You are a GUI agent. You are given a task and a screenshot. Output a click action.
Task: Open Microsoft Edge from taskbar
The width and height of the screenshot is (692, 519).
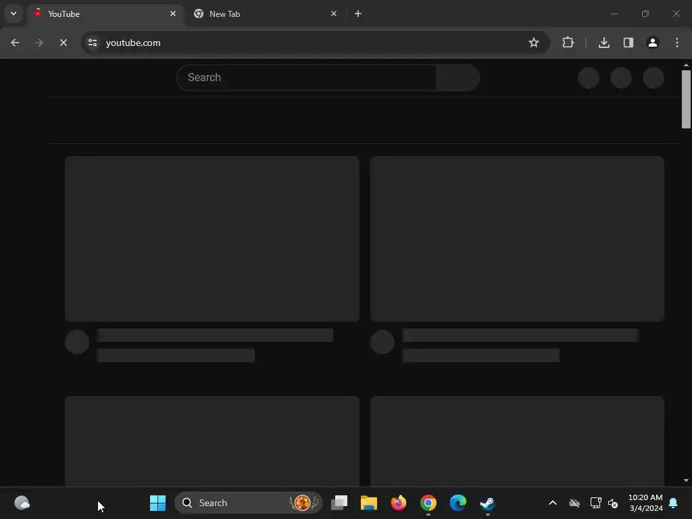point(458,503)
